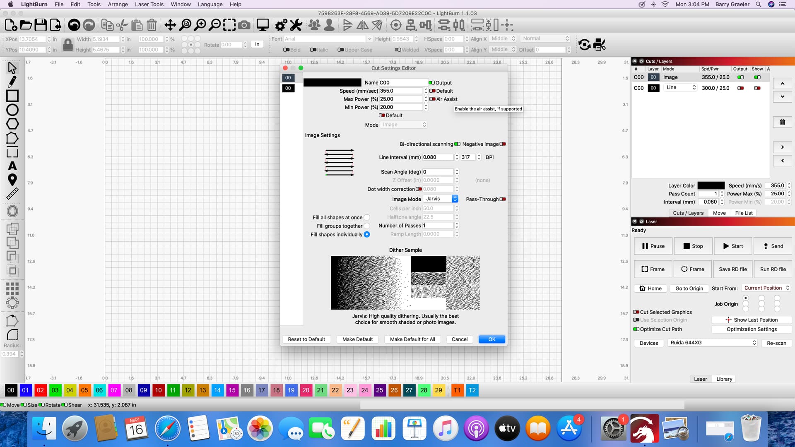The width and height of the screenshot is (795, 447).
Task: Open the Image Mode Jarvis dropdown
Action: pos(441,199)
